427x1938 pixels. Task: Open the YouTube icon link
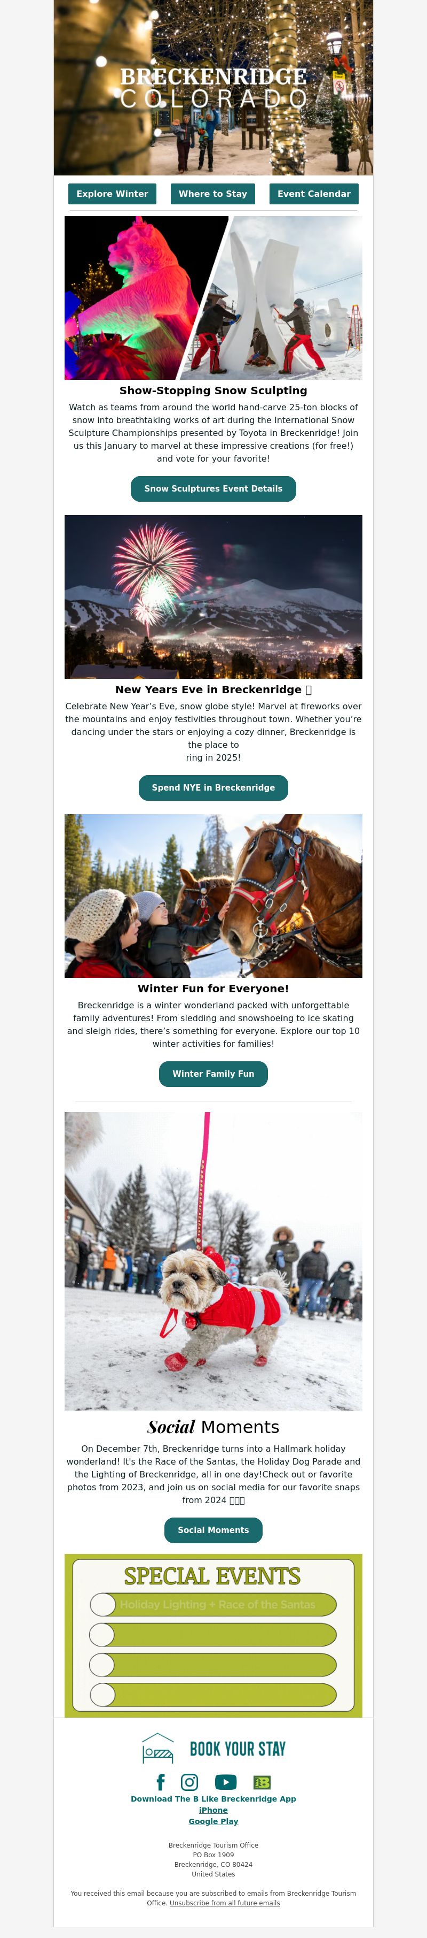226,1782
